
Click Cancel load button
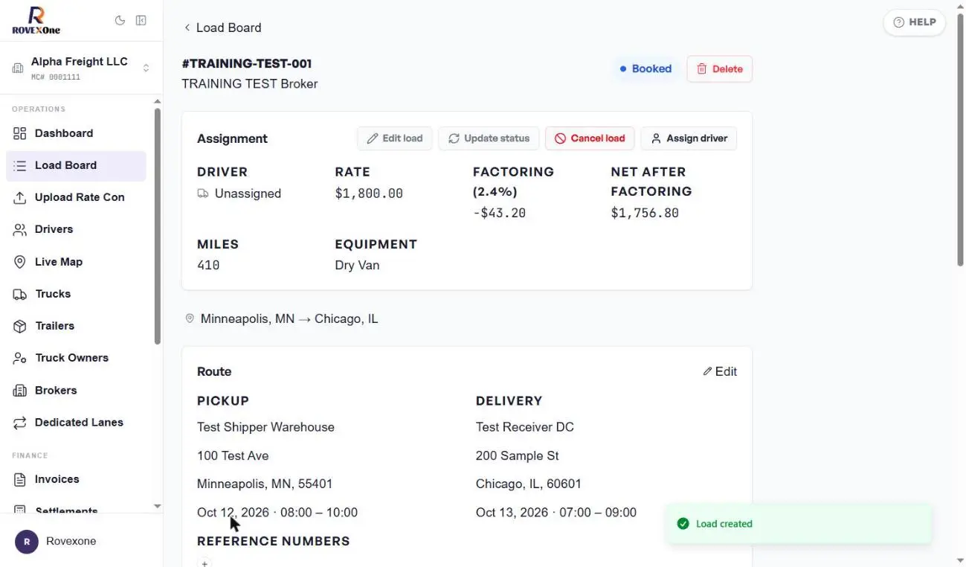(x=590, y=138)
